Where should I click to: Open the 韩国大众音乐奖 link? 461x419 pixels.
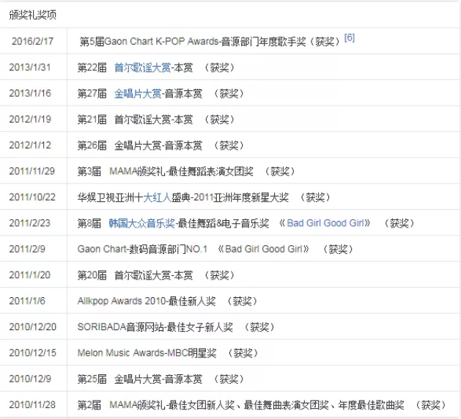[141, 223]
